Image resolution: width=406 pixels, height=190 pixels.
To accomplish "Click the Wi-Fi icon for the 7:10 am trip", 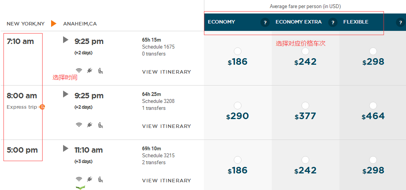I will [79, 71].
